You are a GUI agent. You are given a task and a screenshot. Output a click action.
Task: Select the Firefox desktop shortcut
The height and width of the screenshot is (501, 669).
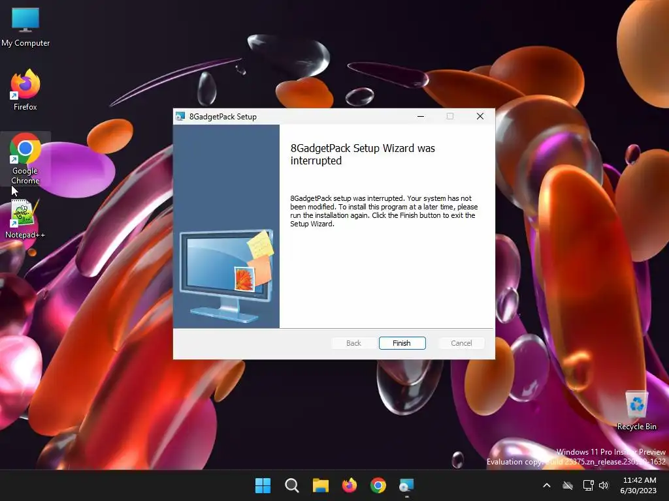pyautogui.click(x=25, y=90)
